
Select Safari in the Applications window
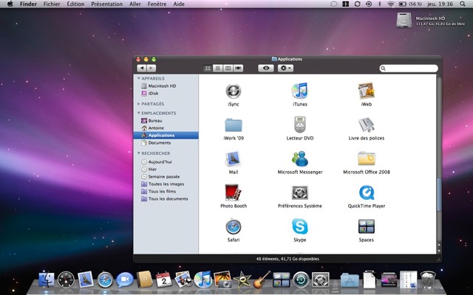click(234, 226)
